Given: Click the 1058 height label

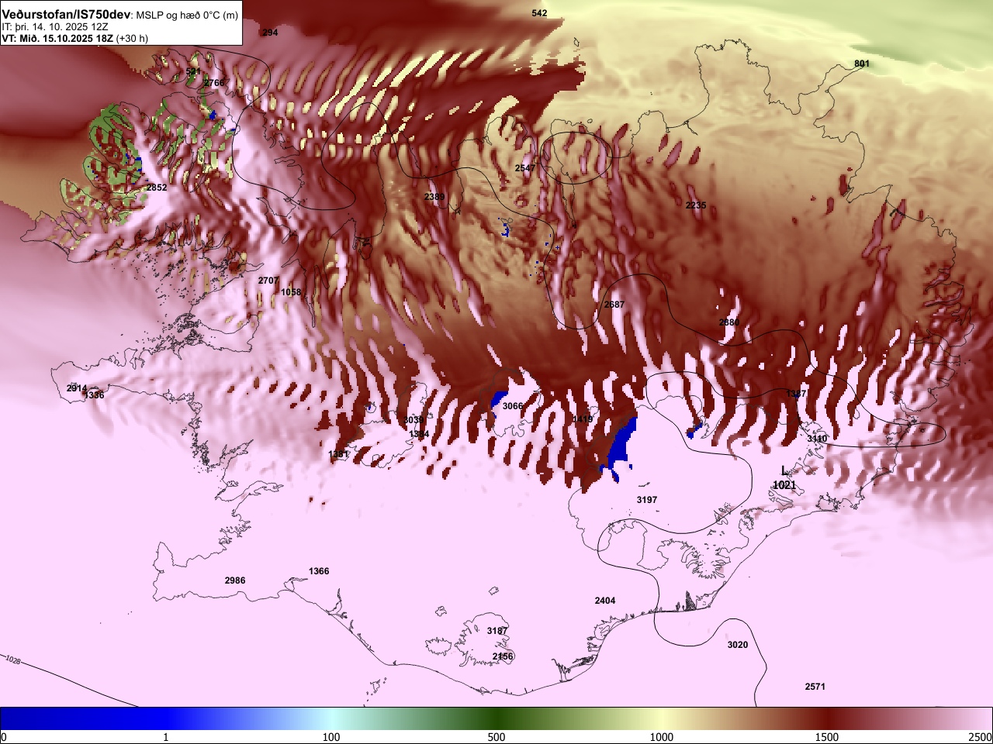Looking at the screenshot, I should tap(291, 292).
